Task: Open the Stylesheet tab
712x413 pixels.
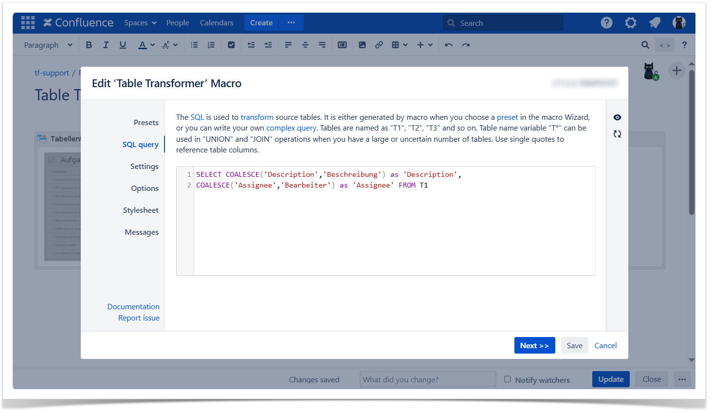Action: click(x=141, y=210)
